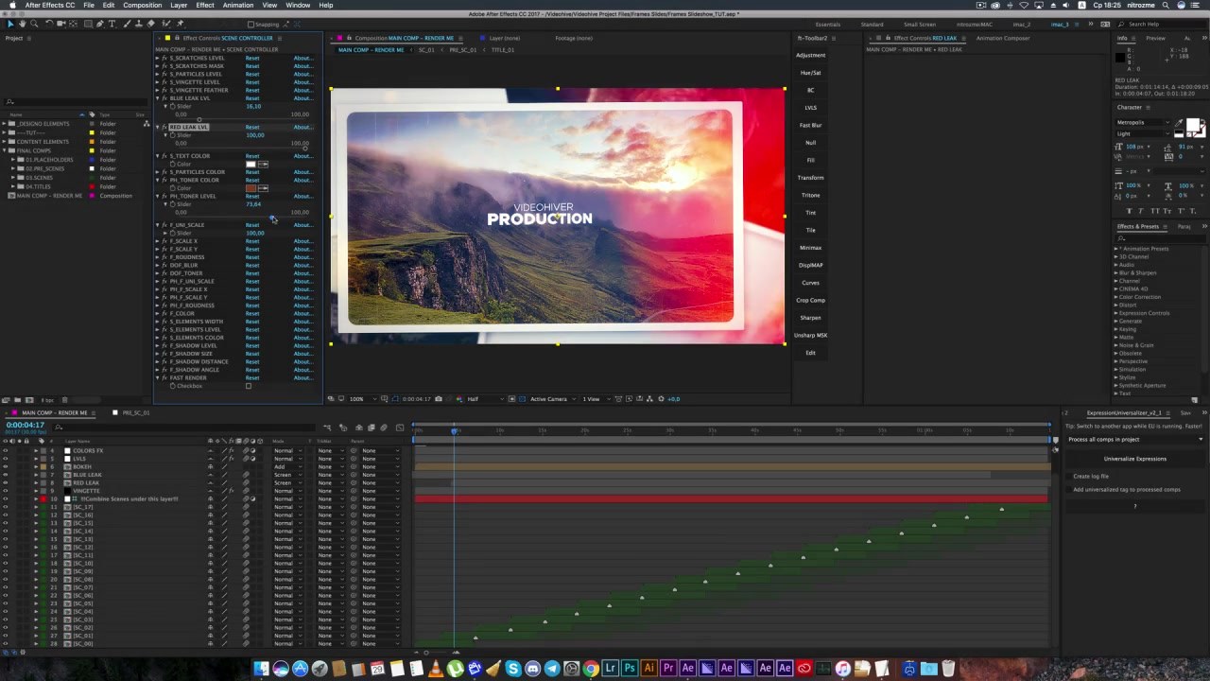The image size is (1210, 681).
Task: Open Premiere Pro from the dock
Action: pos(668,669)
